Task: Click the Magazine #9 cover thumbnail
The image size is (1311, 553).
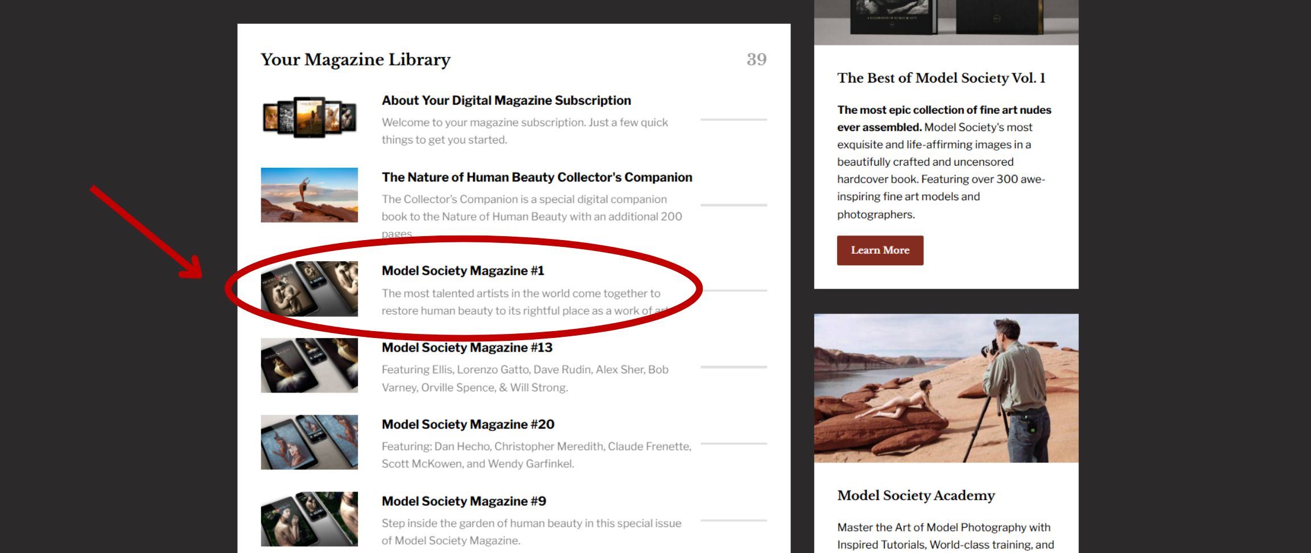Action: pos(310,519)
